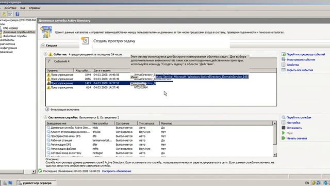Image resolution: width=330 pixels, height=186 pixels.
Task: Click second quick launch icon on taskbar
Action: tap(10, 183)
